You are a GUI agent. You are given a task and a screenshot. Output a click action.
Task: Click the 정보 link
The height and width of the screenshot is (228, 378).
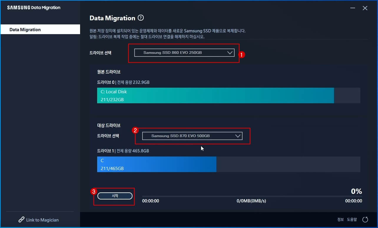(341, 219)
